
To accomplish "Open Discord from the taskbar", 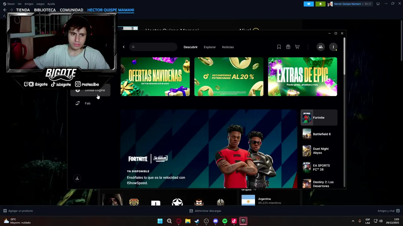I will pyautogui.click(x=216, y=221).
